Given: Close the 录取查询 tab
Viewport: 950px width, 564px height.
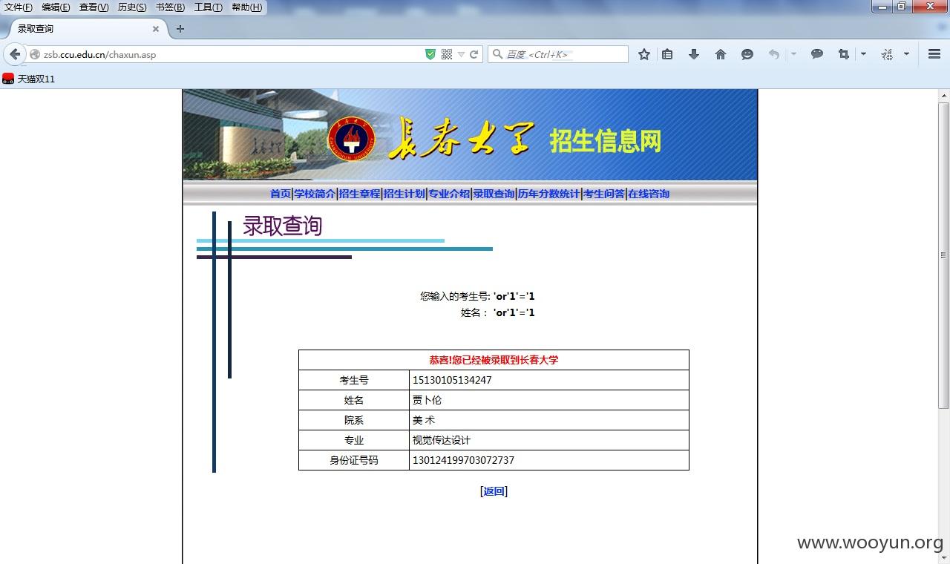Looking at the screenshot, I should [156, 29].
